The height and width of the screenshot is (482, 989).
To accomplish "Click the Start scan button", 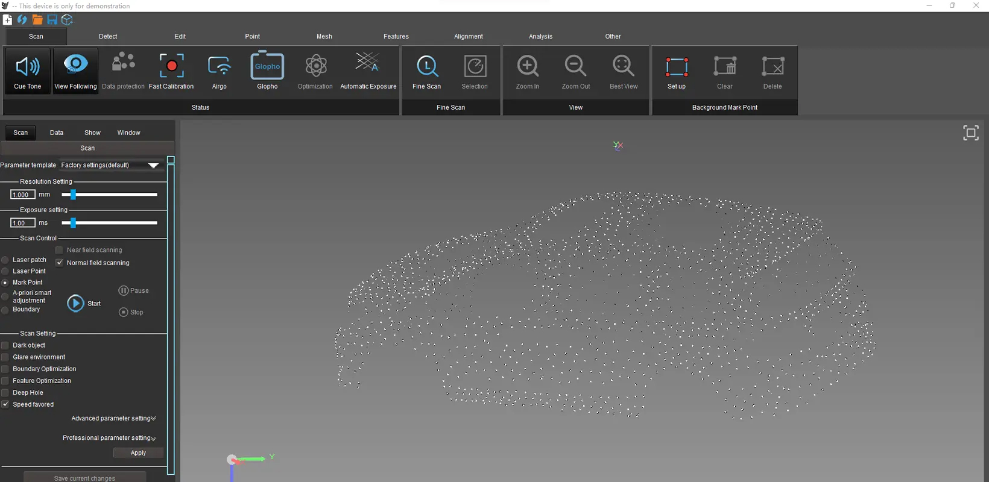I will click(76, 303).
